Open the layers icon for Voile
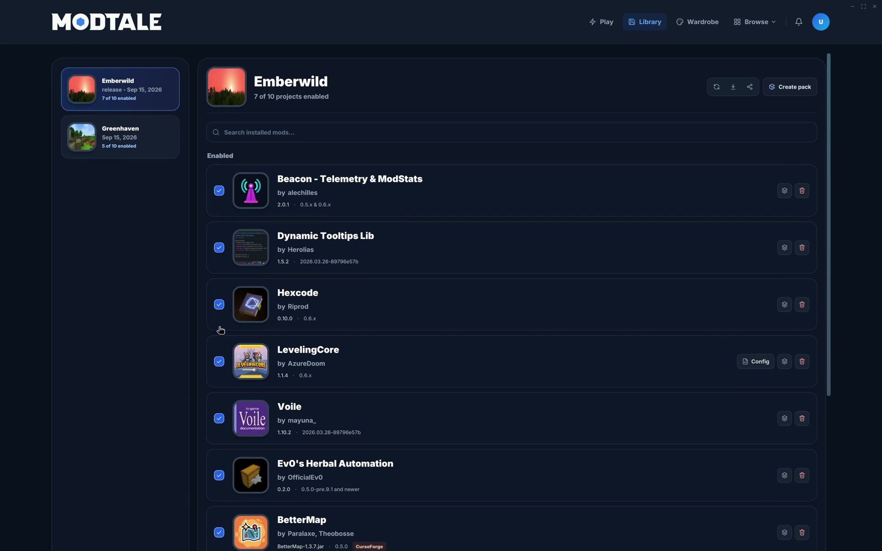Screen dimensions: 882x551 pyautogui.click(x=785, y=418)
